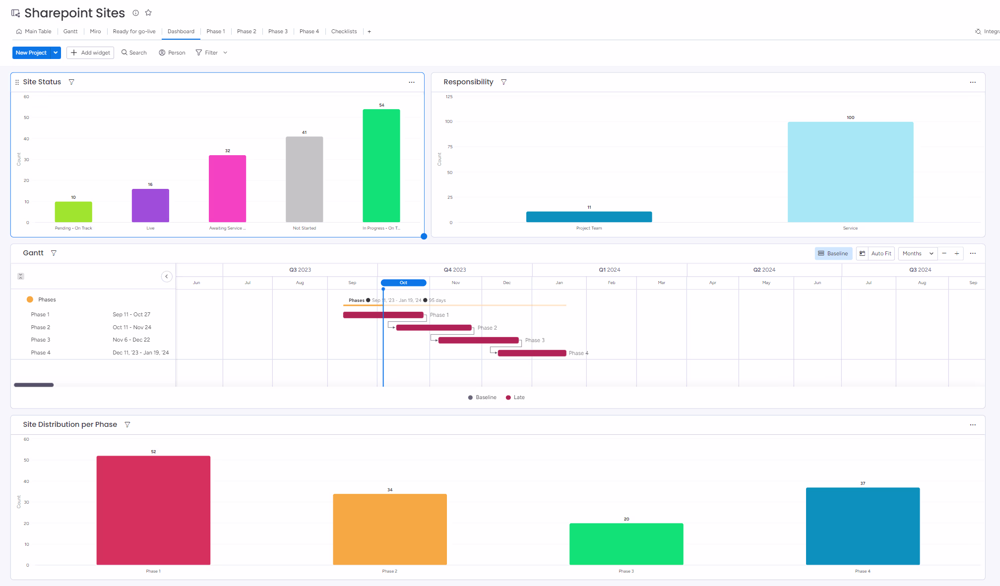Click the gray Not Started bar
The width and height of the screenshot is (1000, 586).
tap(304, 179)
